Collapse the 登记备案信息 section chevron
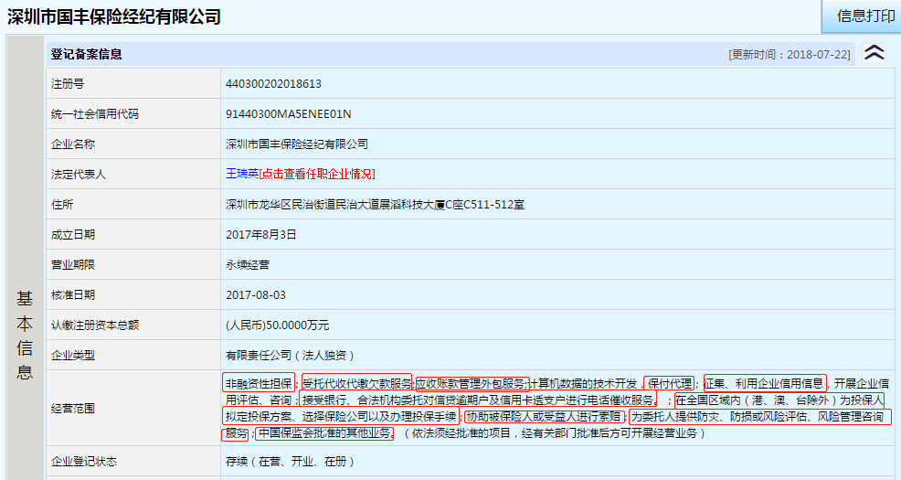Viewport: 901px width, 480px height. 874,54
